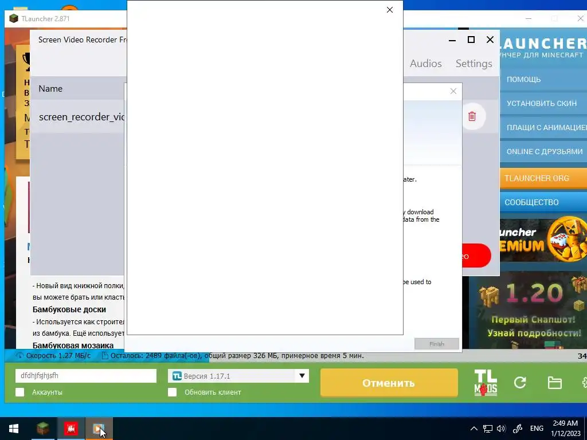Open clock showing 2:49 AM
The image size is (587, 440).
pos(565,429)
